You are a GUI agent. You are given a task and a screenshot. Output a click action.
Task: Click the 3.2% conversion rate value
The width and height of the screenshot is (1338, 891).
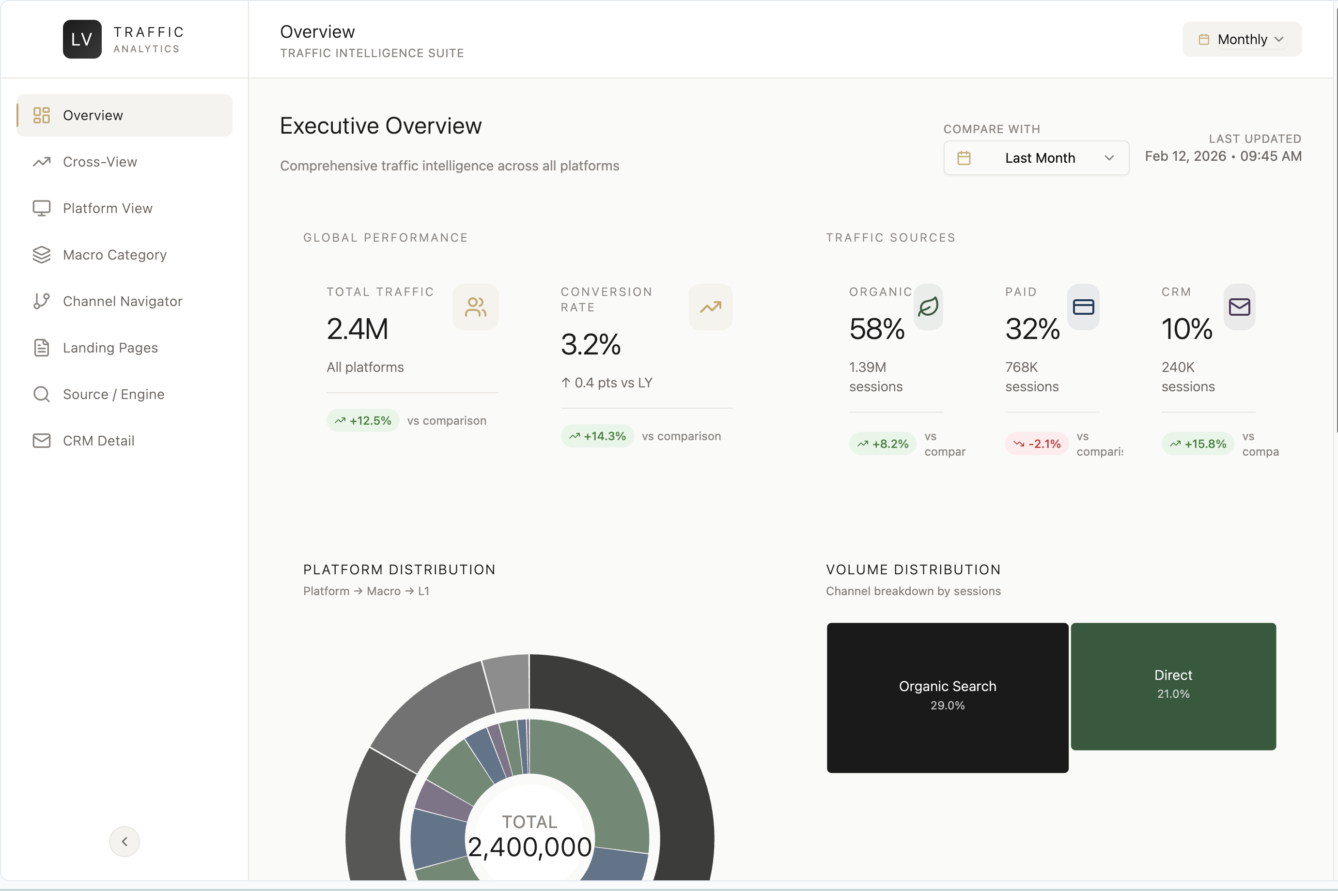pyautogui.click(x=591, y=344)
